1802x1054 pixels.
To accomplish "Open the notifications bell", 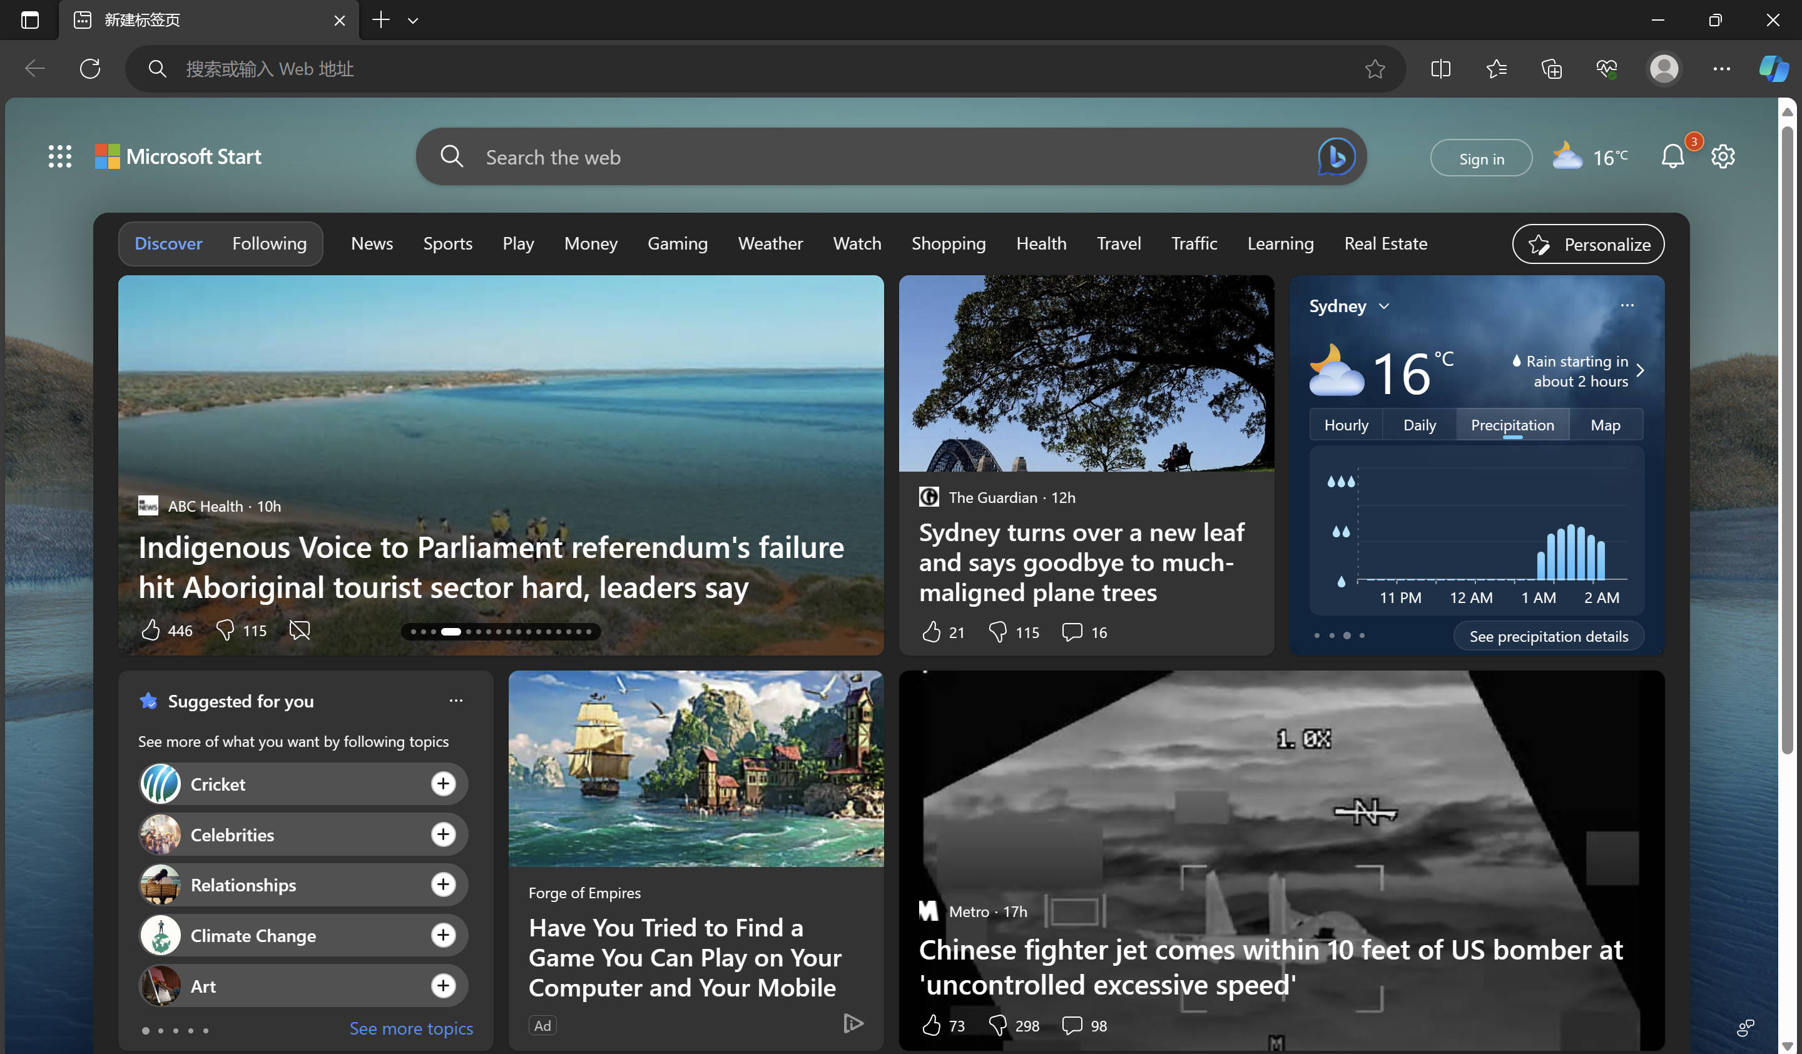I will click(x=1672, y=156).
